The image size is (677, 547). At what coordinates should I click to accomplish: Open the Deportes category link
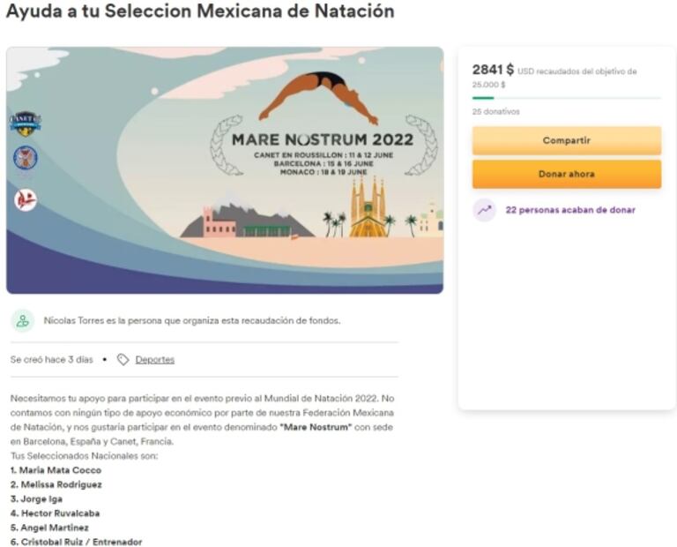tap(154, 360)
